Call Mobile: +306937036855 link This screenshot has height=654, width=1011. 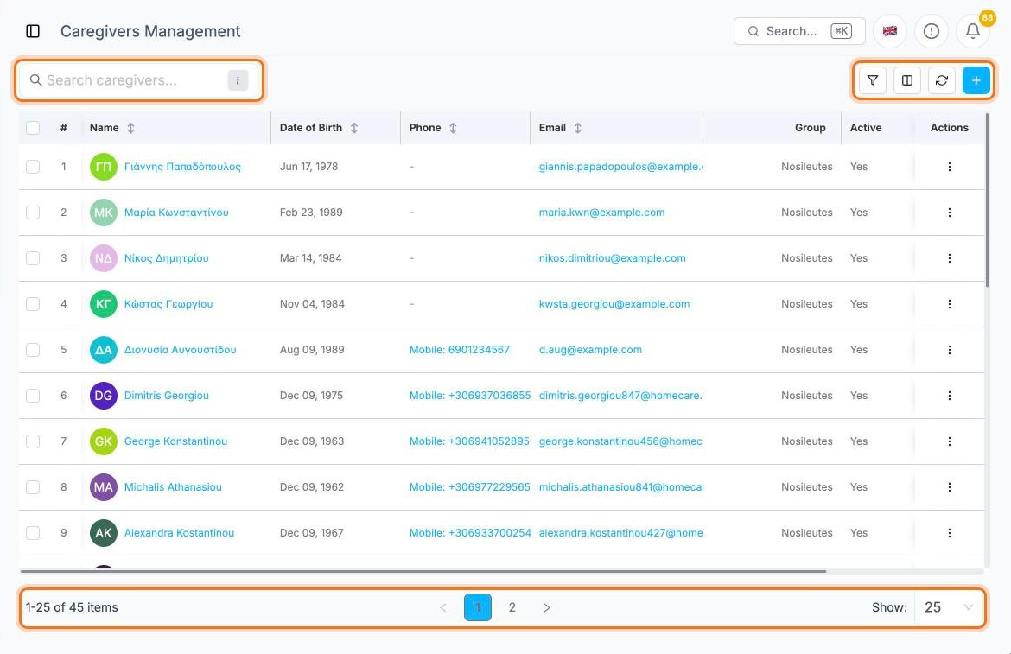point(470,395)
